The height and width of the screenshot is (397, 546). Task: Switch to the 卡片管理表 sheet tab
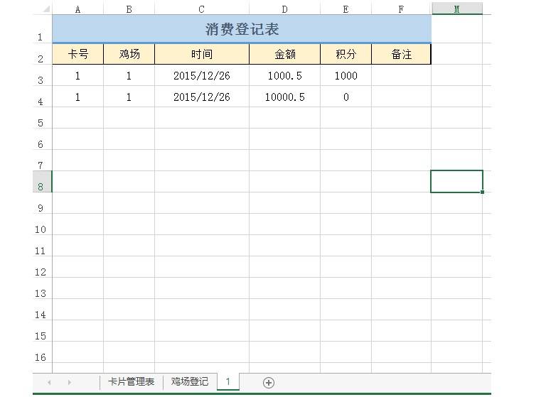pos(131,381)
